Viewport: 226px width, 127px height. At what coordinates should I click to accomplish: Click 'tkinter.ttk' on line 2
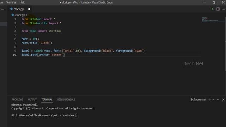coord(38,23)
